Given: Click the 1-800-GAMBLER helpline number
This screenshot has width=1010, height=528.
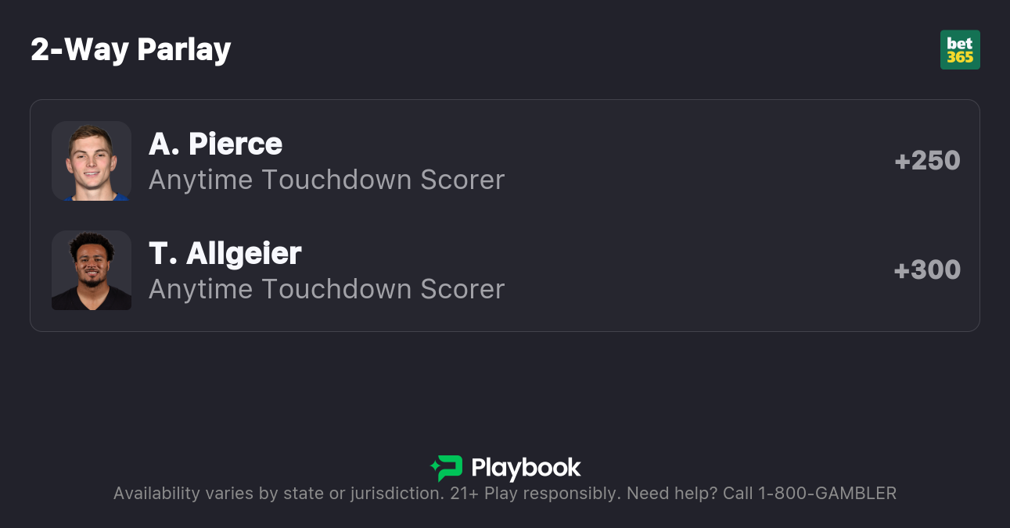Looking at the screenshot, I should 827,494.
